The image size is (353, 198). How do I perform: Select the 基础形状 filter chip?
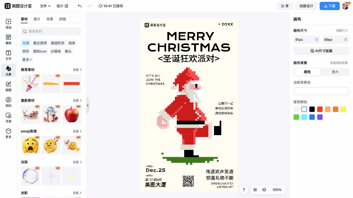click(57, 43)
